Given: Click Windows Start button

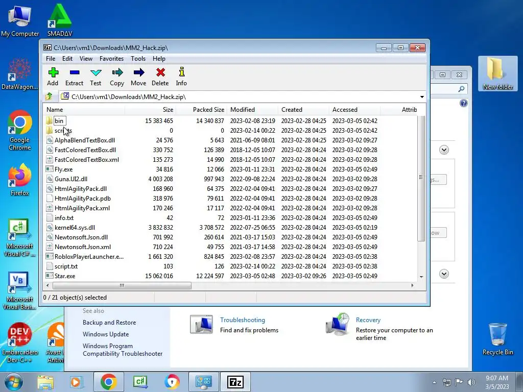Looking at the screenshot, I should click(x=13, y=382).
